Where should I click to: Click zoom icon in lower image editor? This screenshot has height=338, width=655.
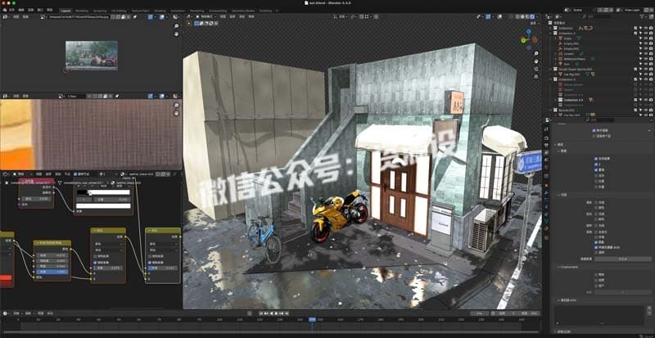coord(177,106)
